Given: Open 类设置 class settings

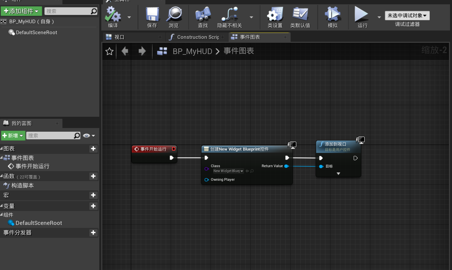Looking at the screenshot, I should click(275, 17).
